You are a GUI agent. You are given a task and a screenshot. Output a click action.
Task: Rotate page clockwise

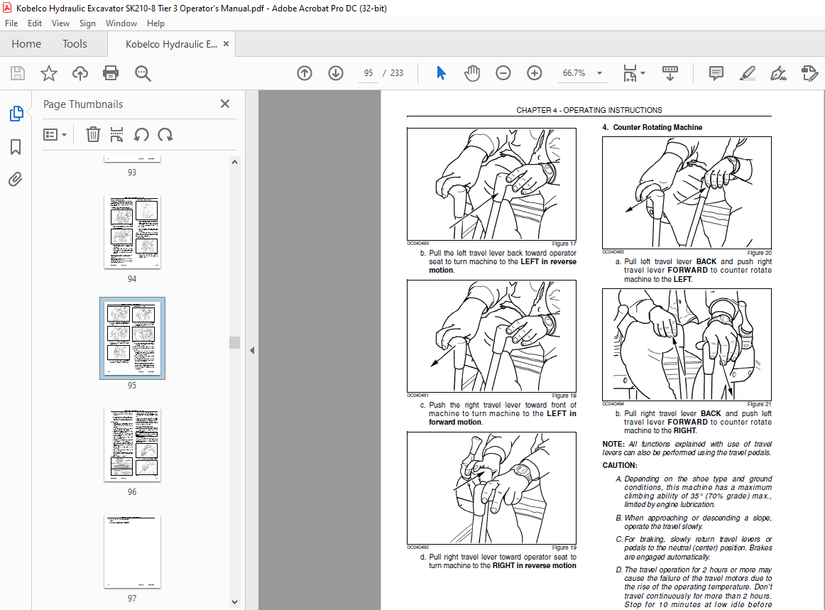click(165, 135)
